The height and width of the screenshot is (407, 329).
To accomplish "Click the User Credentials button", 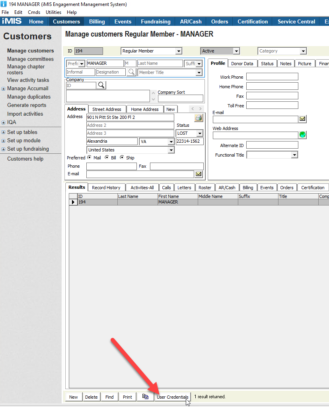I will point(172,397).
